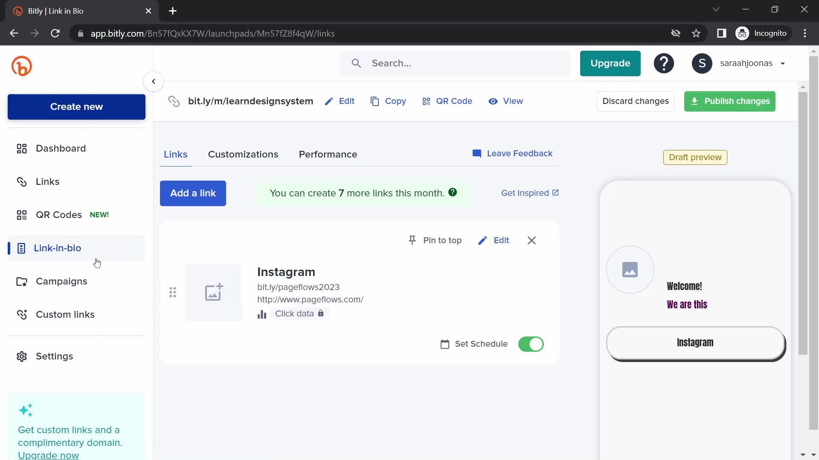This screenshot has width=819, height=460.
Task: Click the Add a link button
Action: point(194,193)
